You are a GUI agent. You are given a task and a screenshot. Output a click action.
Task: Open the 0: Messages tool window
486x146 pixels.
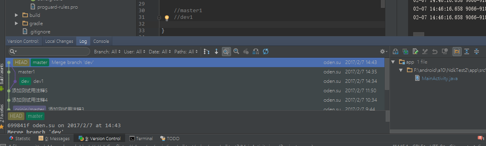54,139
